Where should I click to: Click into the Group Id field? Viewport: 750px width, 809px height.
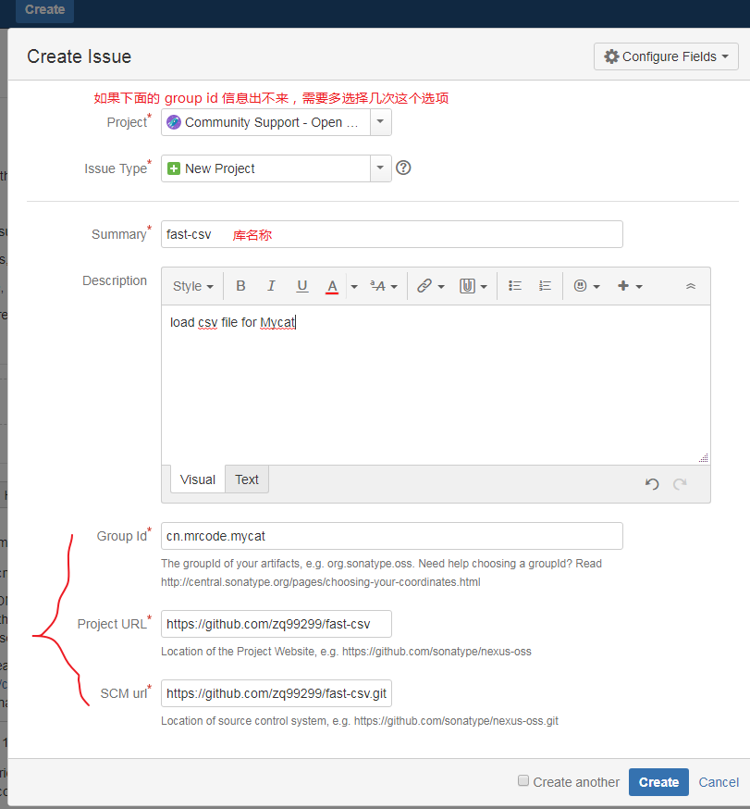click(391, 536)
